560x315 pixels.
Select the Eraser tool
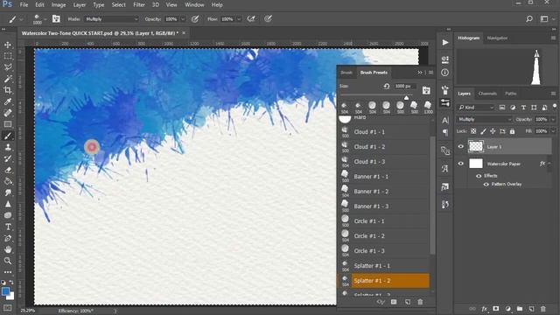click(x=8, y=170)
